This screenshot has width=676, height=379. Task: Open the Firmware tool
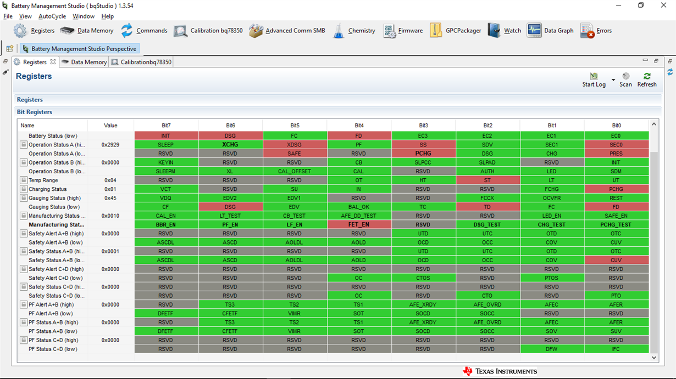[x=403, y=31]
